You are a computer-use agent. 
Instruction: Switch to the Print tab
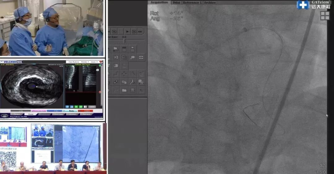(x=176, y=2)
